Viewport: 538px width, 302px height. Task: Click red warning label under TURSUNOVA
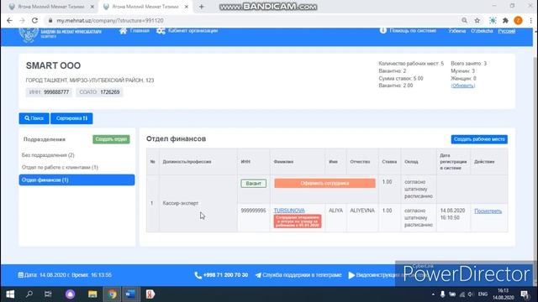298,221
